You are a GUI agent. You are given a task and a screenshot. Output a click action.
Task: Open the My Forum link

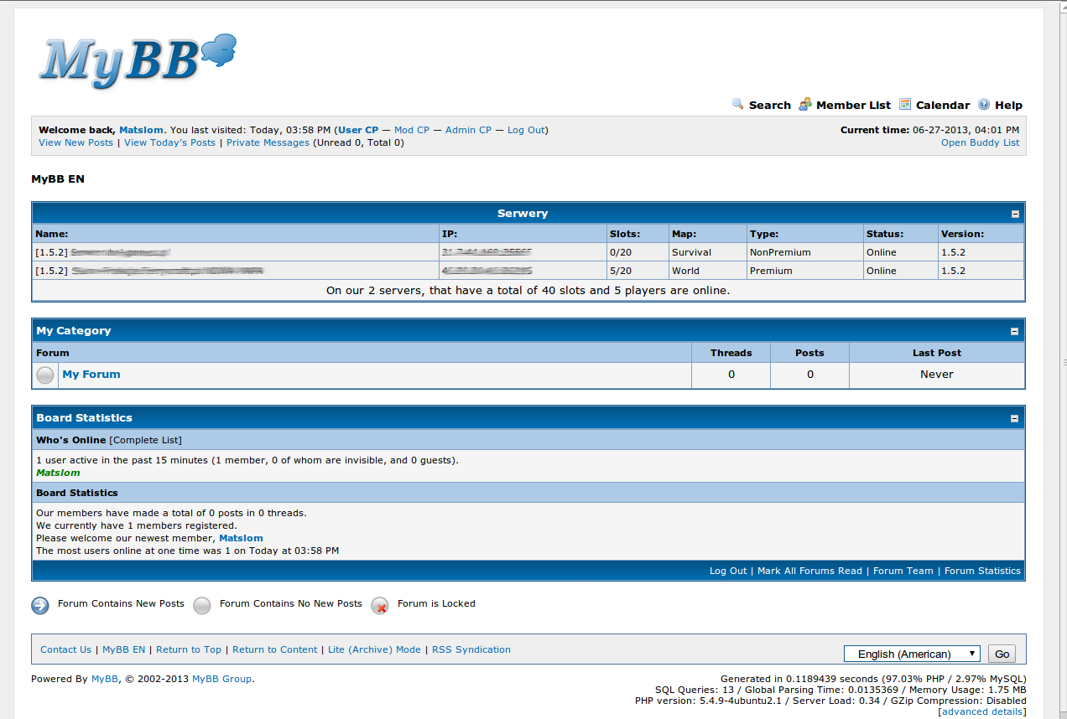click(91, 375)
